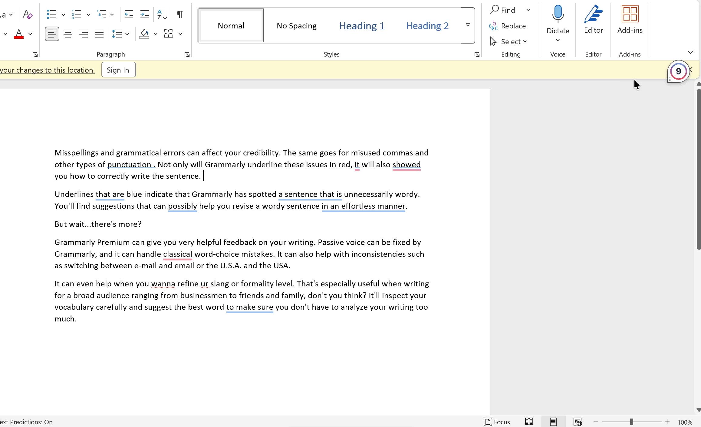Viewport: 701px width, 427px height.
Task: Click underlined phrase "in an effortless manner"
Action: pos(364,206)
